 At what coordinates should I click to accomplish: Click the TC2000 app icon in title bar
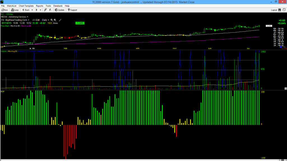[x=2, y=2]
